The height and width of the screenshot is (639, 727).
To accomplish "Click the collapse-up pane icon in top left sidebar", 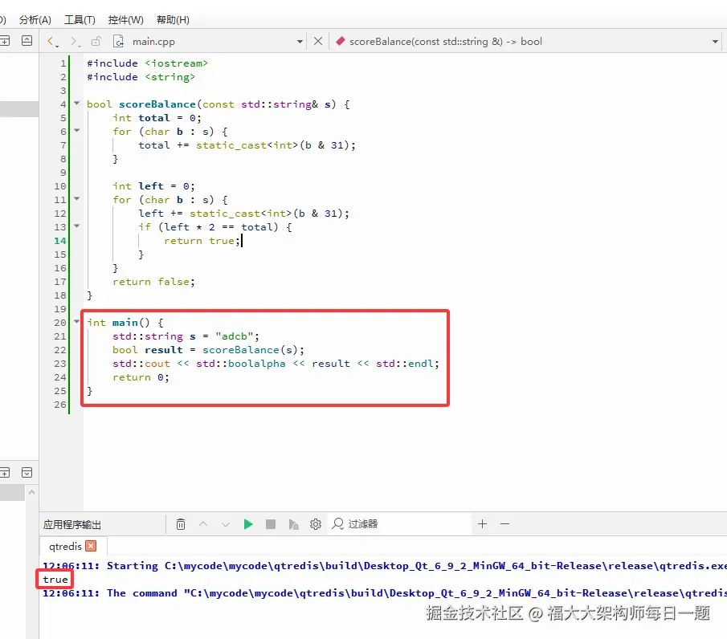I will click(x=27, y=41).
